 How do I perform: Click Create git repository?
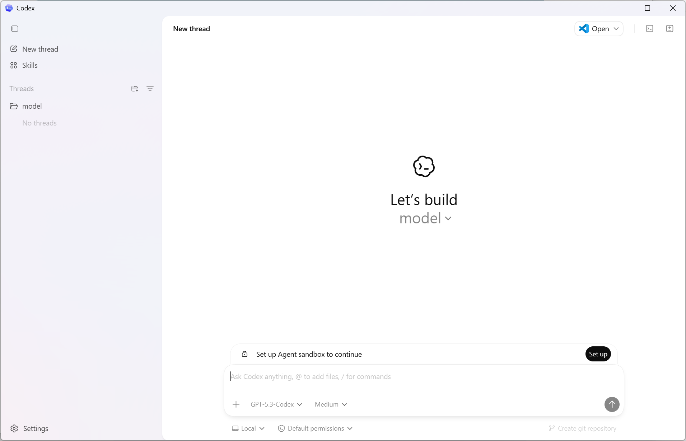583,428
